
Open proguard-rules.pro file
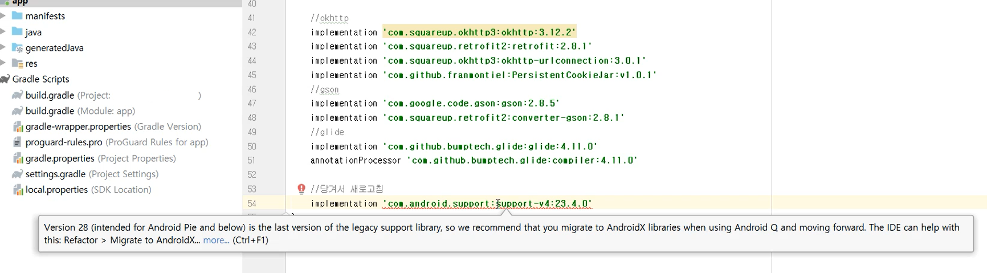coord(117,142)
